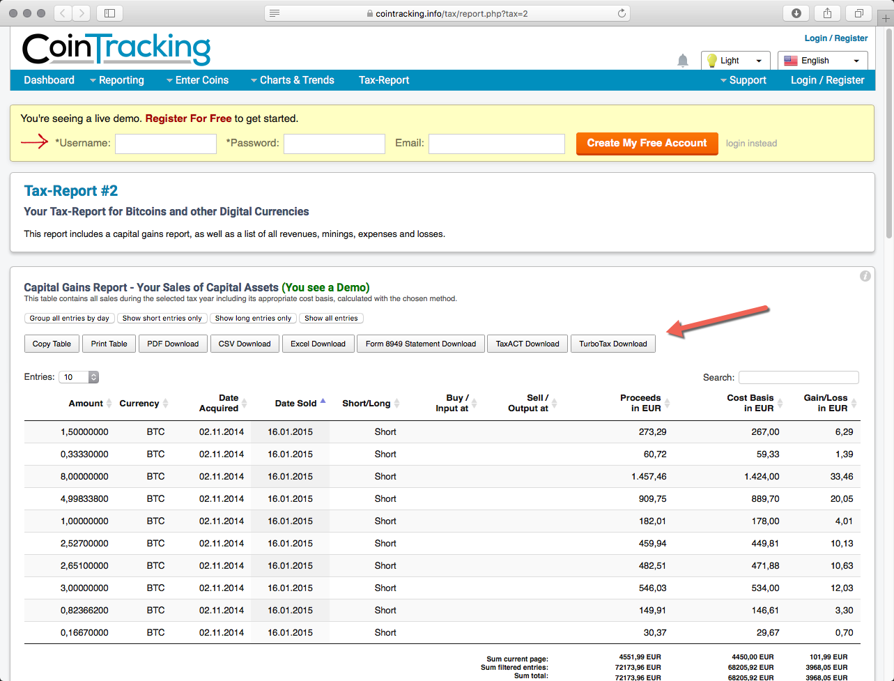Image resolution: width=894 pixels, height=681 pixels.
Task: Sort by Gain/Loss in EUR column
Action: tap(830, 403)
